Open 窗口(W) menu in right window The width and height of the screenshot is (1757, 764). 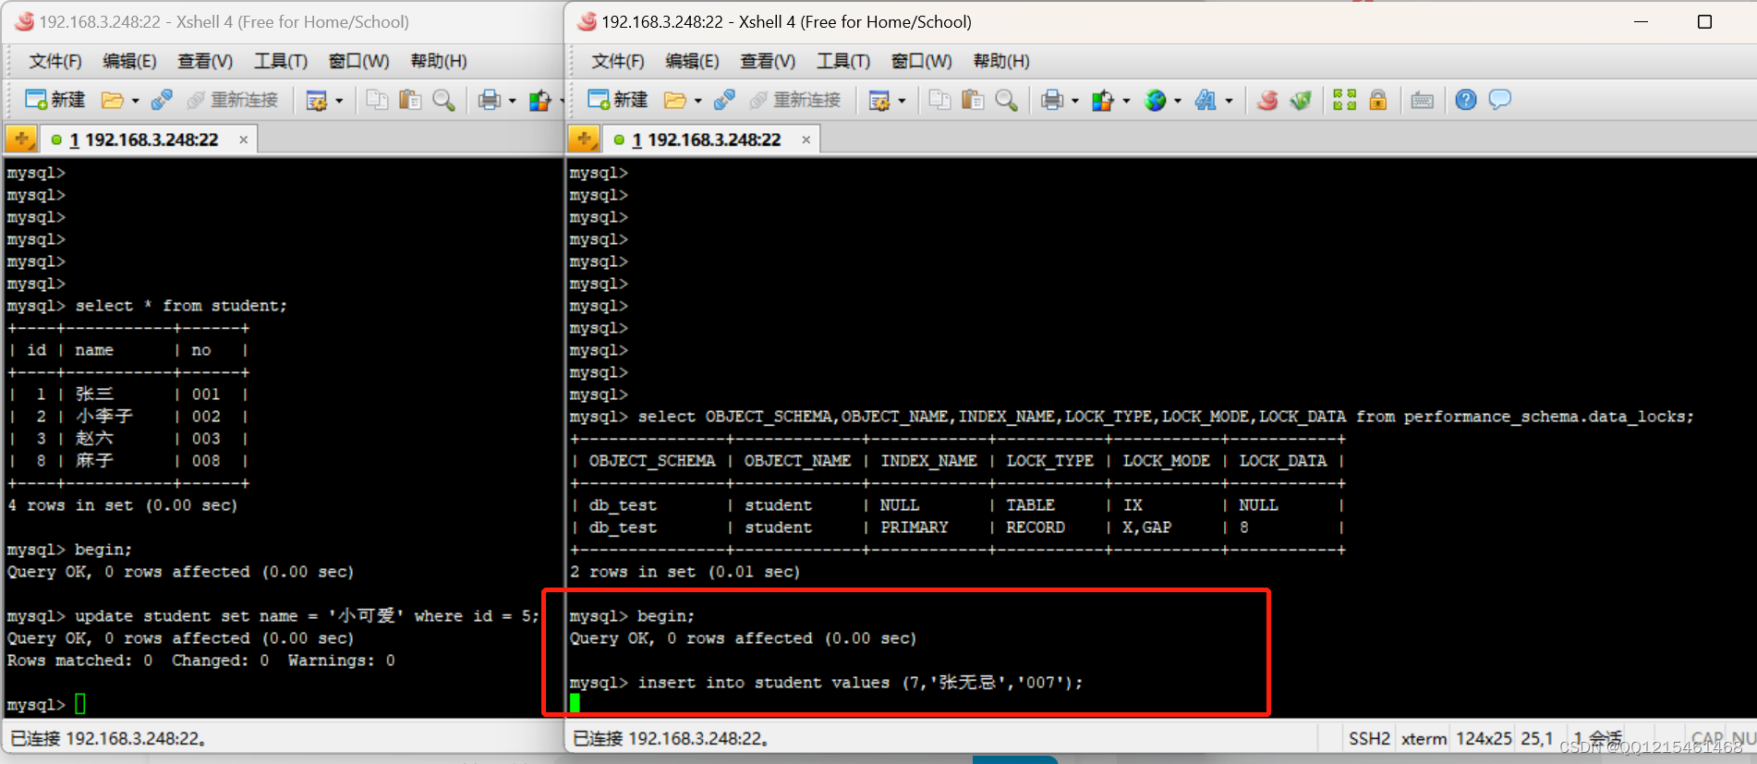click(x=921, y=61)
